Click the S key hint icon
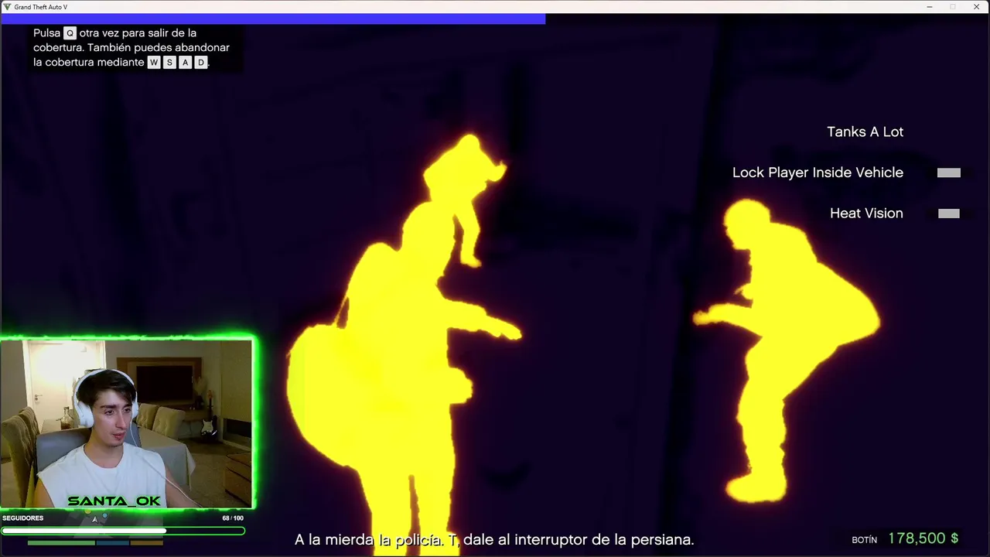 tap(169, 63)
